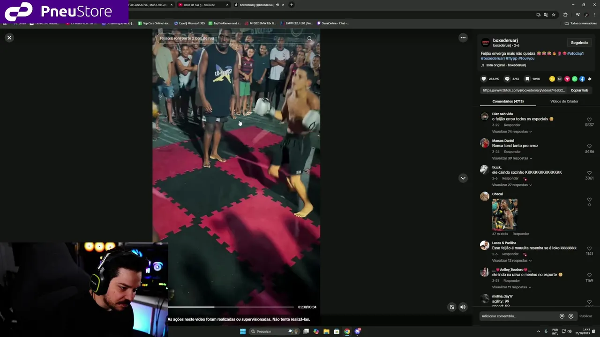Like Chacal's comment heart
Viewport: 600px width, 337px height.
click(x=589, y=199)
